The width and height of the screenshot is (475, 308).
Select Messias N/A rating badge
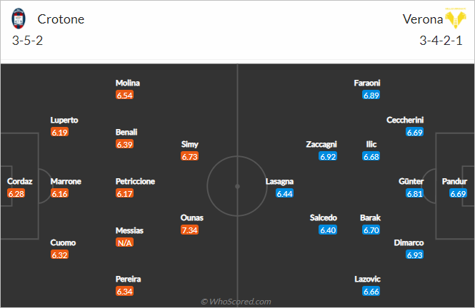coord(124,242)
